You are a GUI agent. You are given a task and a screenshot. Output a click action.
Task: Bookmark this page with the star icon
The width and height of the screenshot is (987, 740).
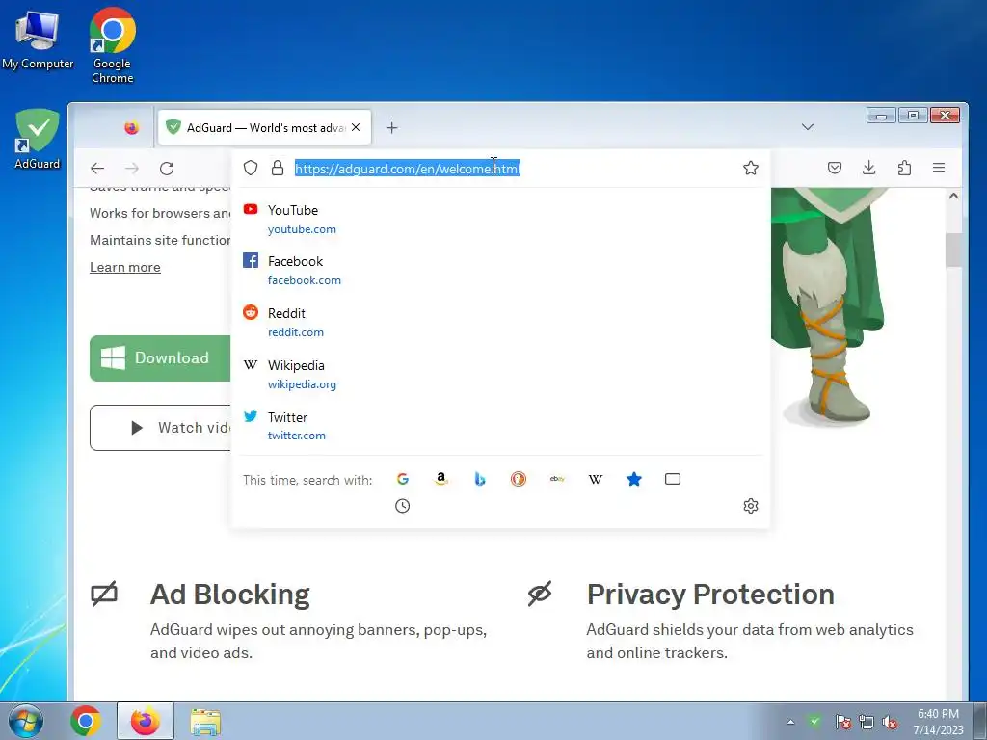(x=750, y=168)
